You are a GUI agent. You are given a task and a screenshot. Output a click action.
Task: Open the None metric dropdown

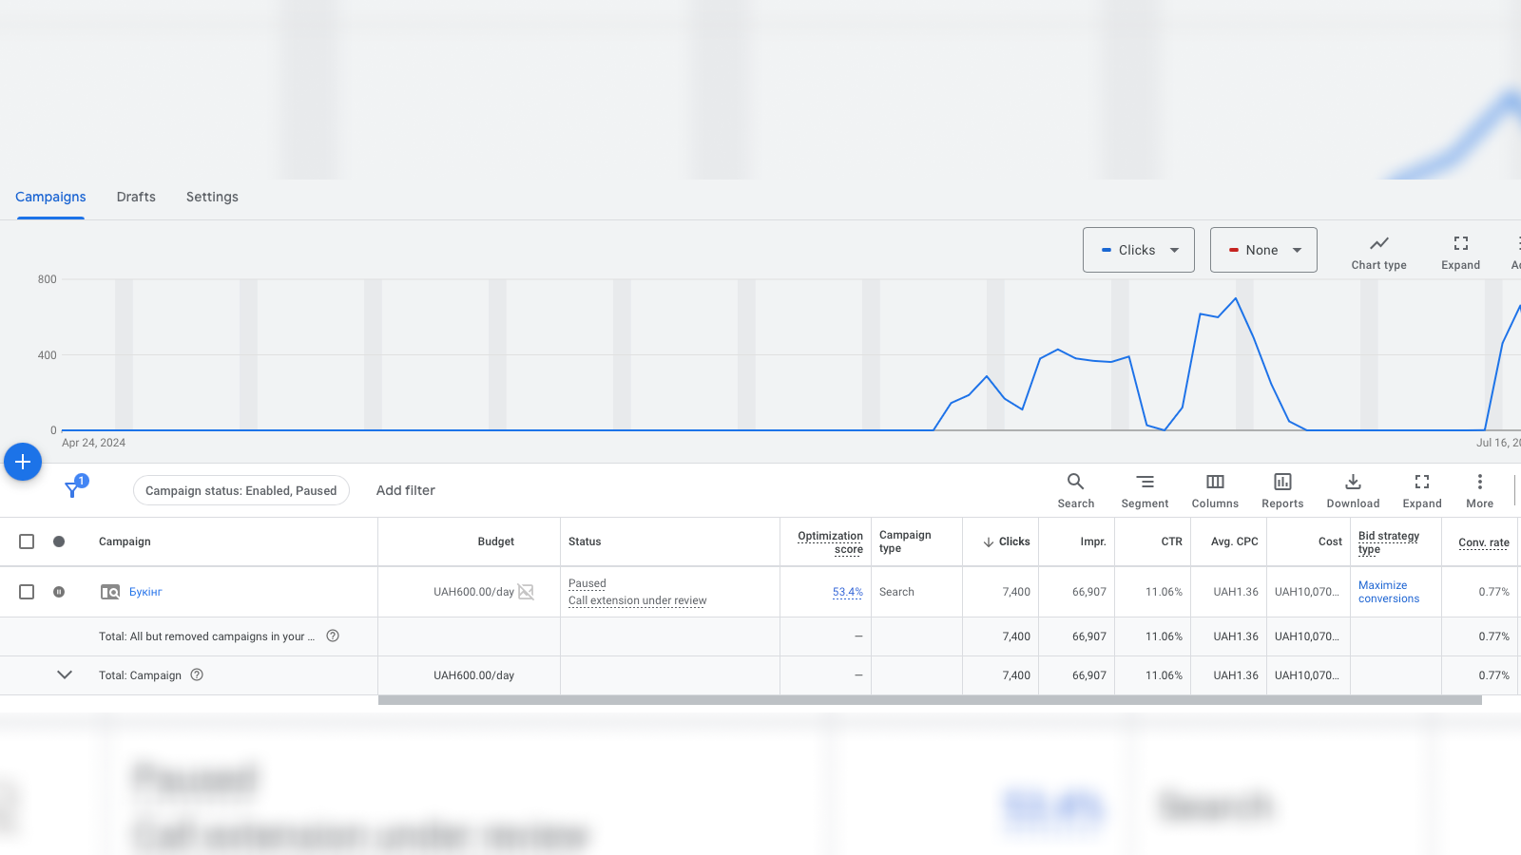click(1263, 250)
